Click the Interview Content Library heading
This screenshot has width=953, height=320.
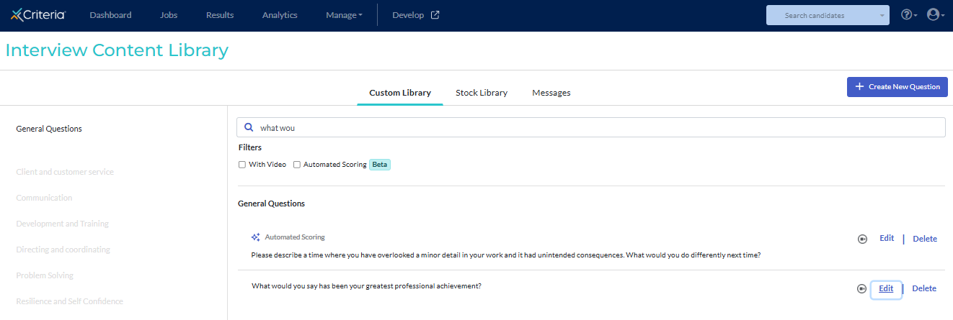117,50
